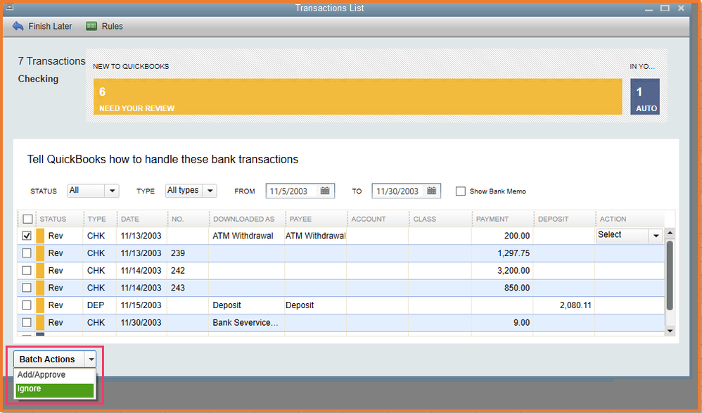Sort by the DEPOSIT column header

point(553,219)
